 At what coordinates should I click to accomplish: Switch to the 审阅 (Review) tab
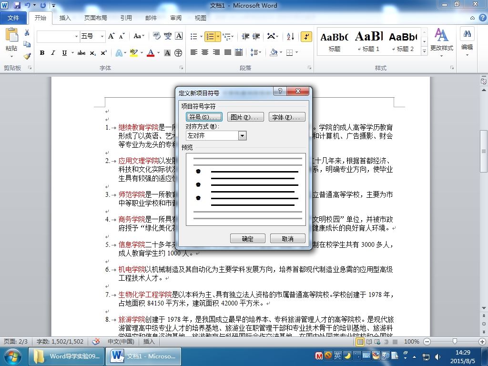click(x=176, y=18)
